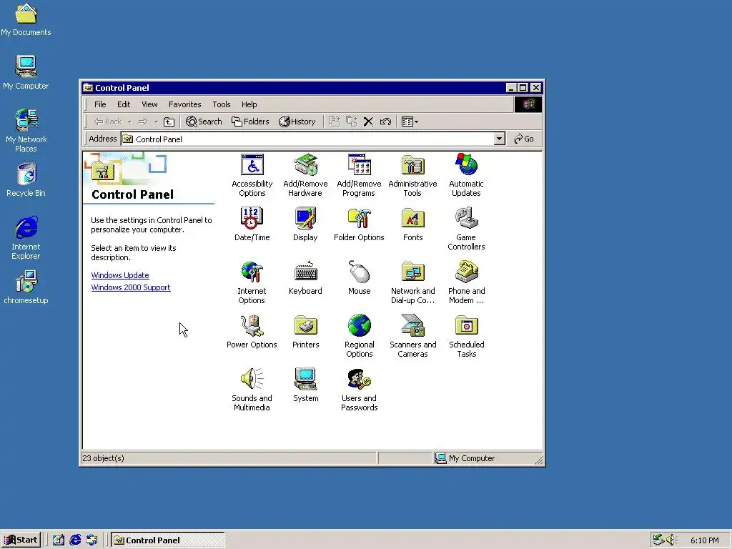Click the Back toolbar button
This screenshot has height=549, width=732.
[109, 122]
